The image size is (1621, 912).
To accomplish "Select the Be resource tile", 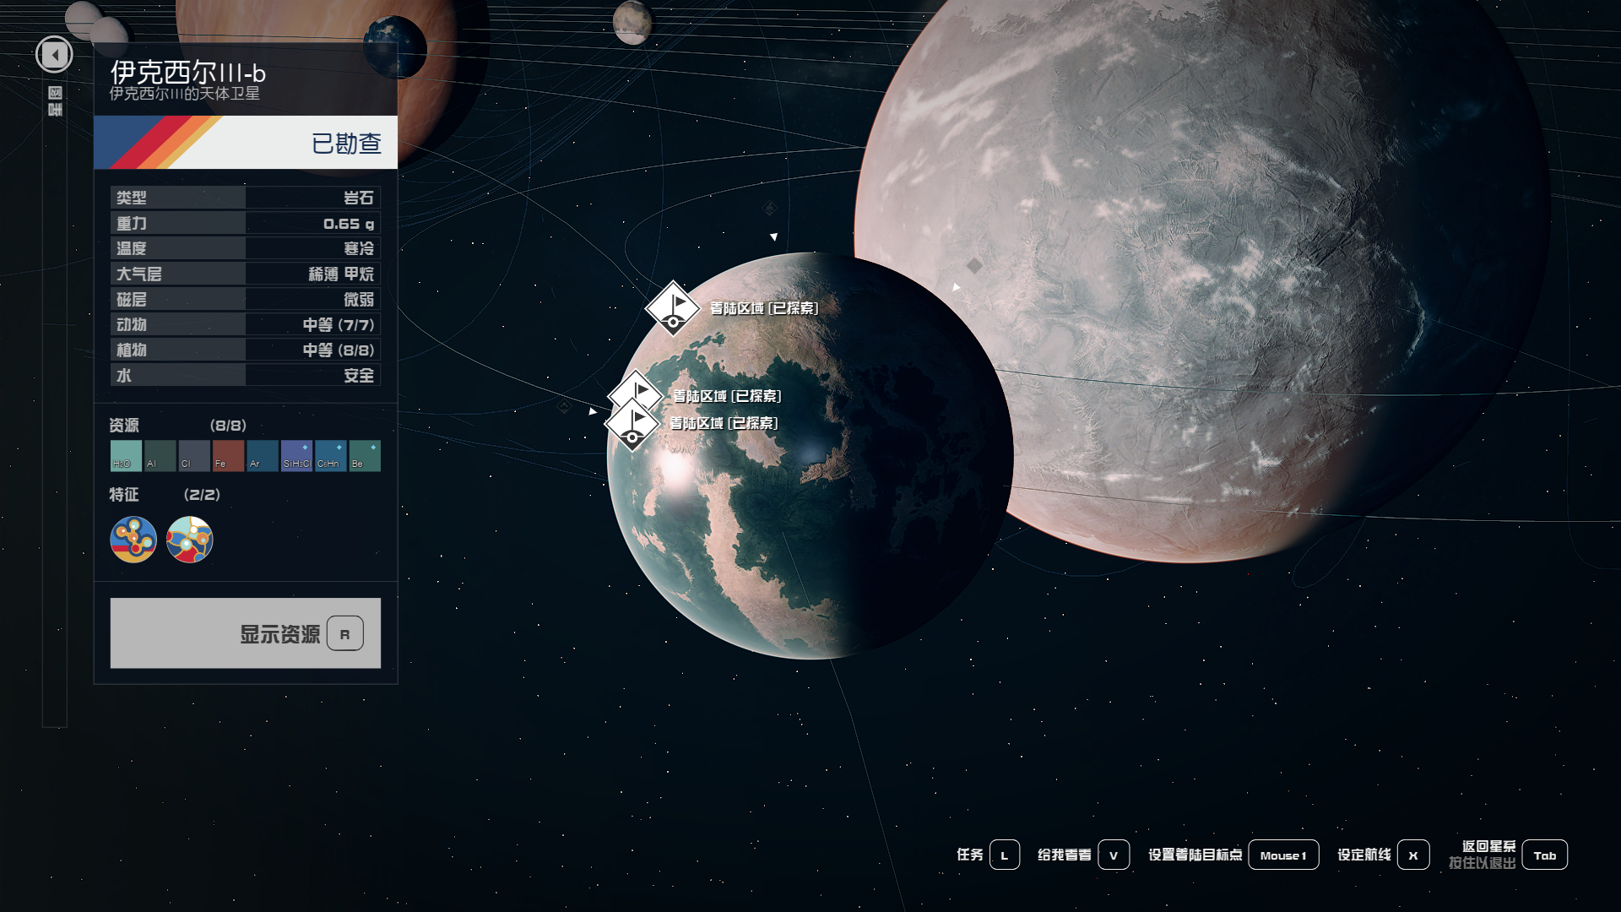I will pyautogui.click(x=365, y=456).
